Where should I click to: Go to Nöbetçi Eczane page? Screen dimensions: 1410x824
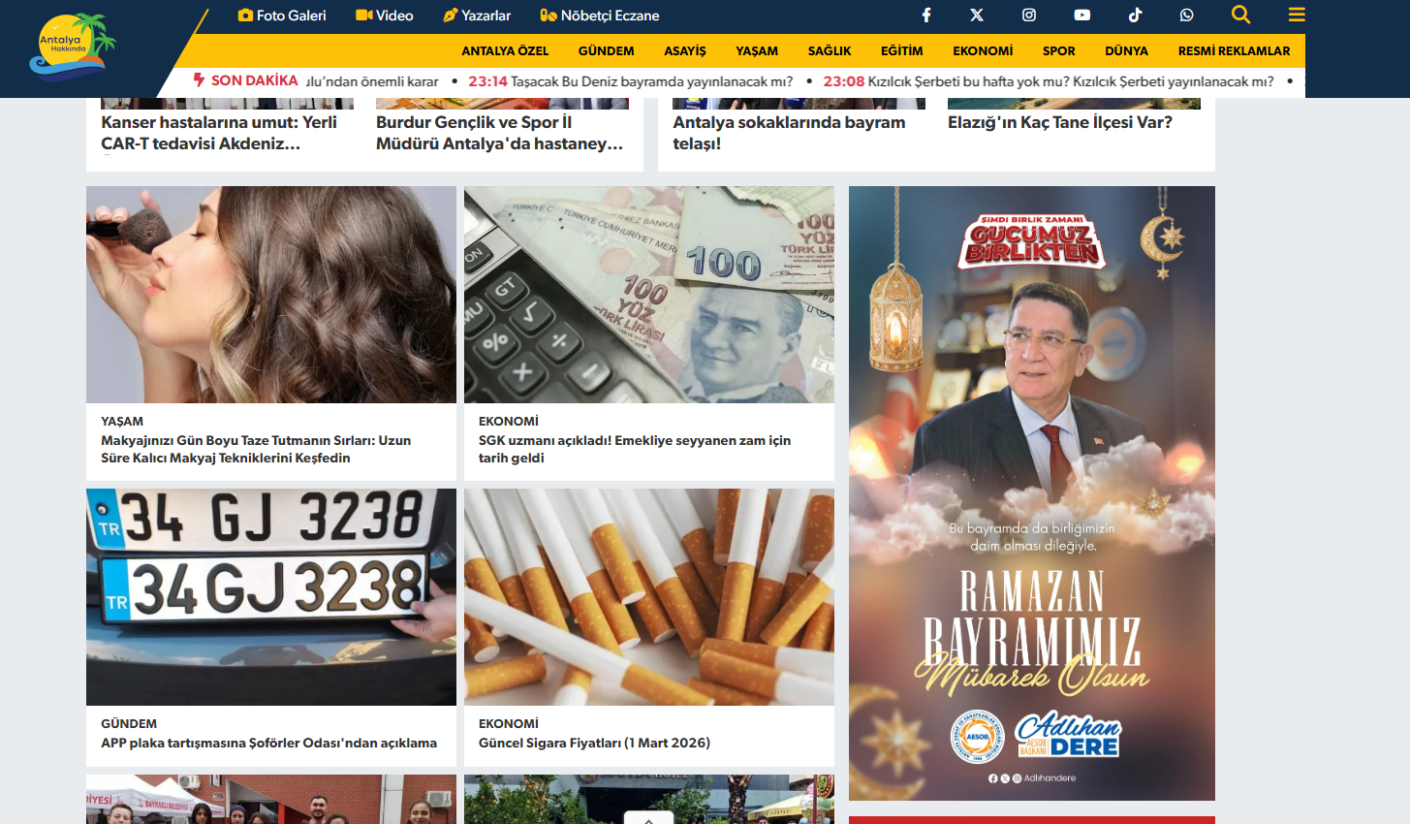click(600, 16)
